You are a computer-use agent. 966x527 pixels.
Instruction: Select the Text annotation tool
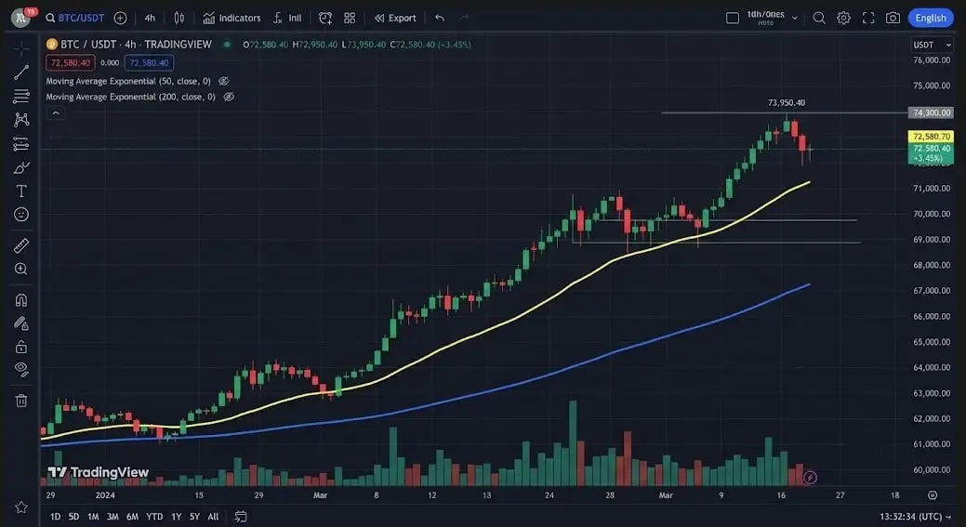pyautogui.click(x=21, y=191)
